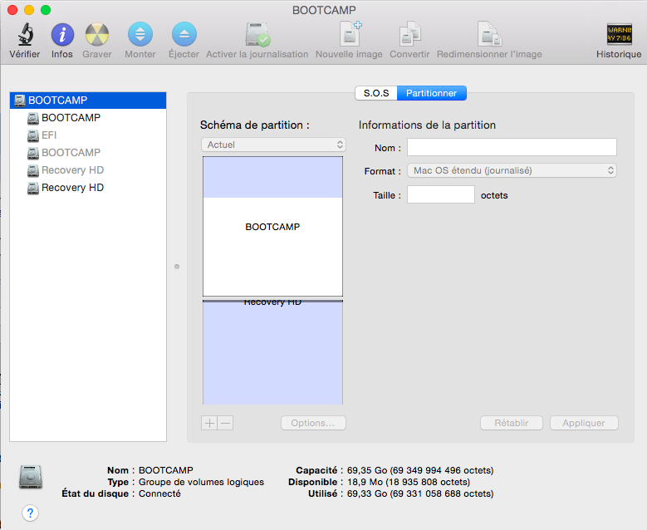This screenshot has width=647, height=530.
Task: Select the Partitionner tab
Action: click(x=432, y=93)
